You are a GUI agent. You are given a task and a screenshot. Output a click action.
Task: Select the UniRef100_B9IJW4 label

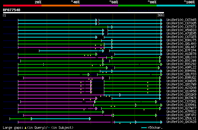181,61
